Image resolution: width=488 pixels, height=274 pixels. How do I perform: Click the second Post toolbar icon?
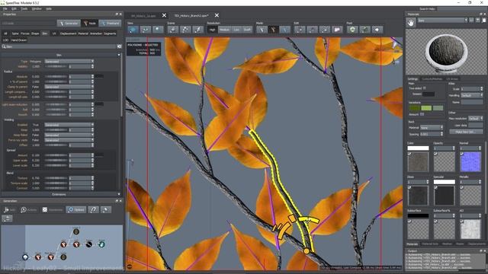click(x=364, y=30)
